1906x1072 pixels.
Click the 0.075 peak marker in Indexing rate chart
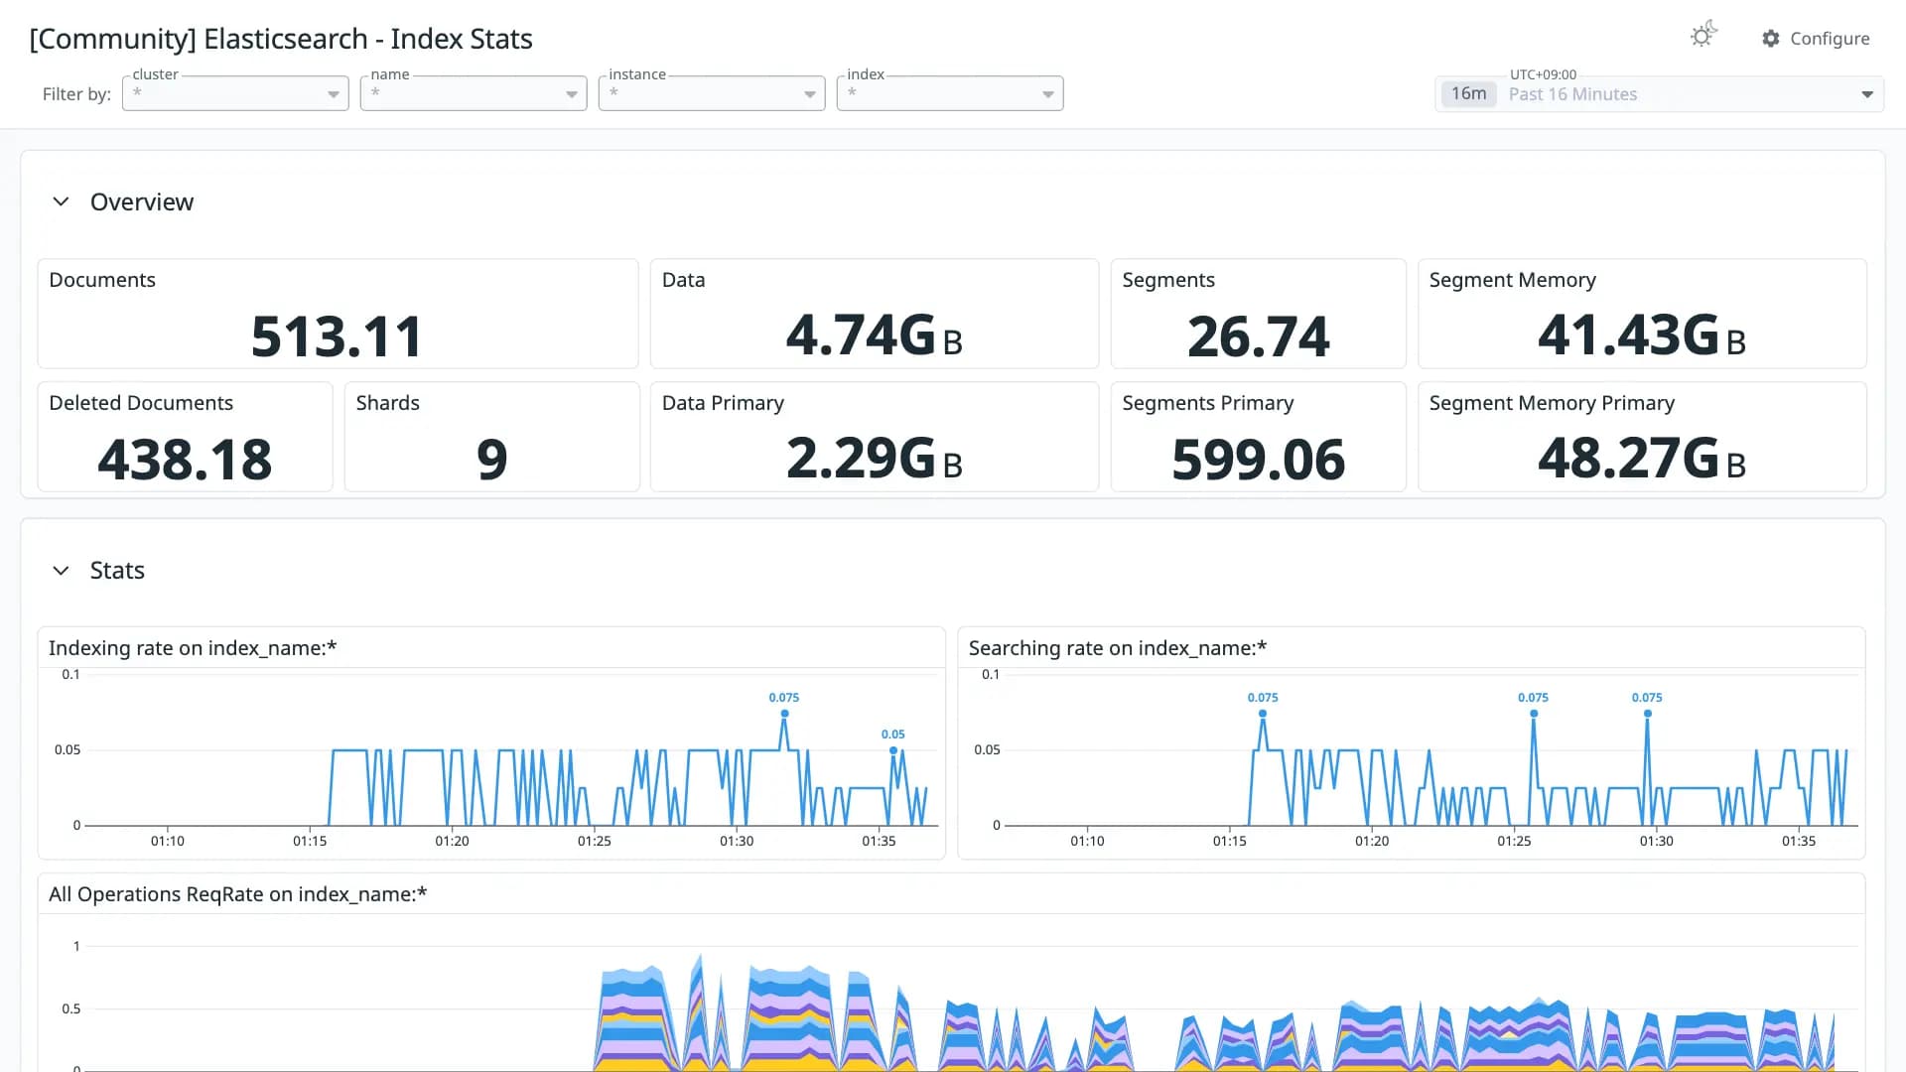(x=784, y=713)
